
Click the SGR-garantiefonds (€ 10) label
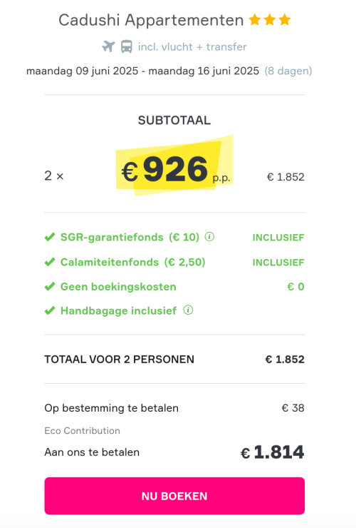(130, 237)
